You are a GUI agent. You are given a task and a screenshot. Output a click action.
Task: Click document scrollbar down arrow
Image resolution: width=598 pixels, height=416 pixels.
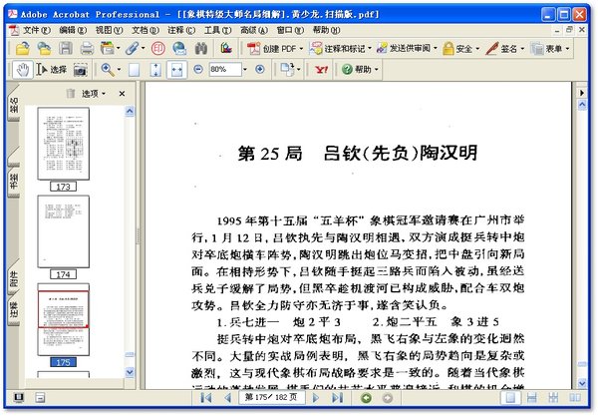[x=582, y=383]
